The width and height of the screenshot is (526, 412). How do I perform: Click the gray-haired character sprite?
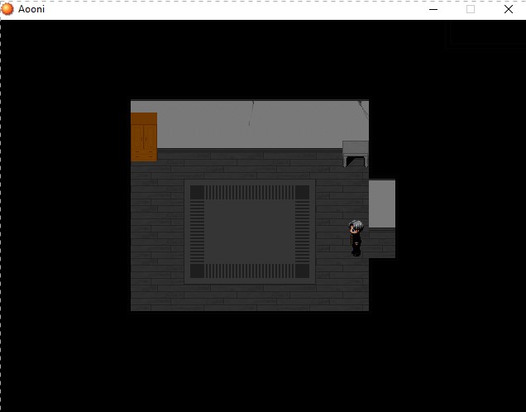pyautogui.click(x=356, y=238)
